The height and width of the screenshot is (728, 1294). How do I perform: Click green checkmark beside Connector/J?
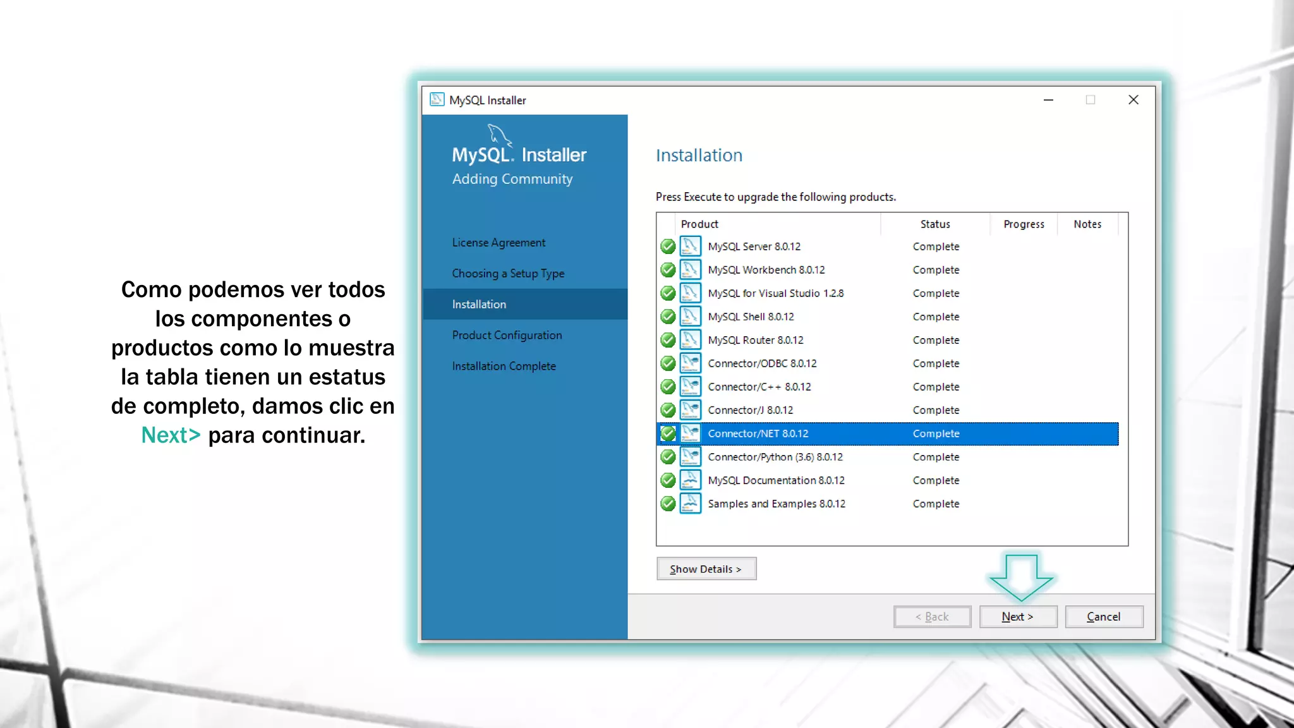coord(668,410)
